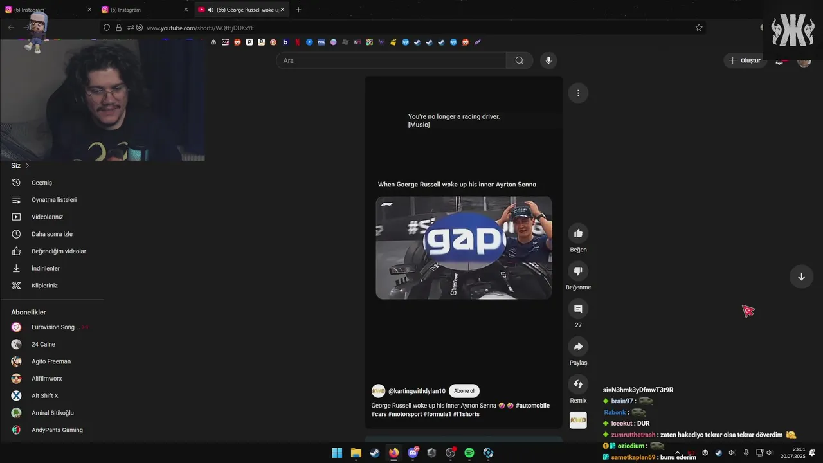823x463 pixels.
Task: Click the Abone ol subscribe button
Action: [464, 391]
